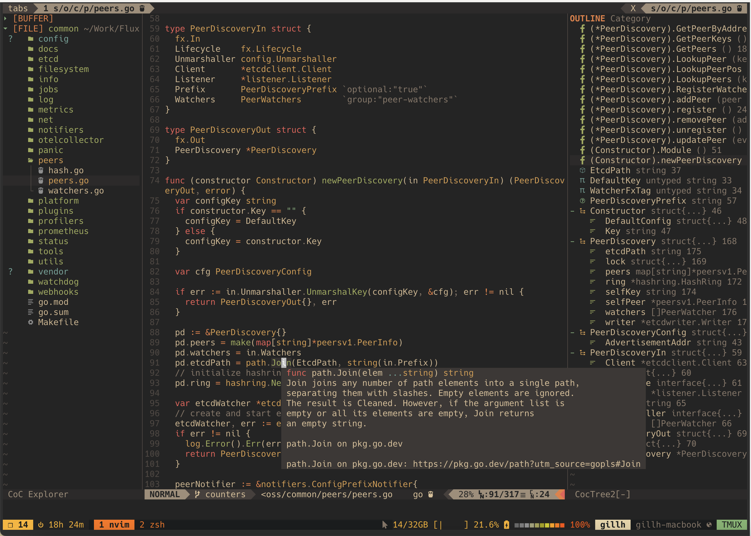Click the pi constant icon beside DefaultKey
The height and width of the screenshot is (536, 751).
[582, 181]
